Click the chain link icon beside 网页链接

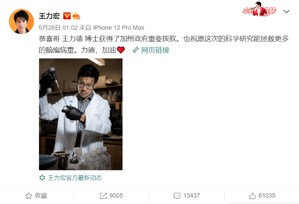click(136, 50)
